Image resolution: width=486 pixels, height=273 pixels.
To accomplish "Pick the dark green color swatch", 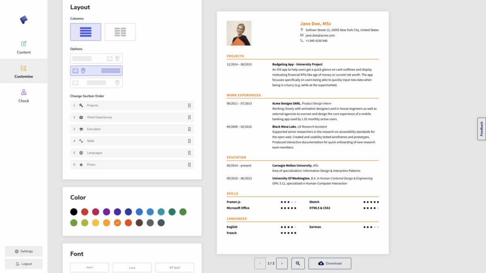I will [x=172, y=212].
